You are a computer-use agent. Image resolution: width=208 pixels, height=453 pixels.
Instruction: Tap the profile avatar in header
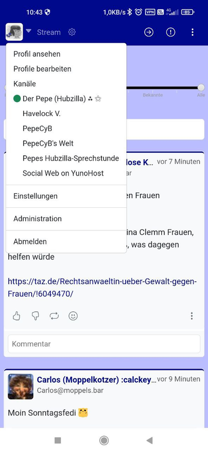coord(15,32)
